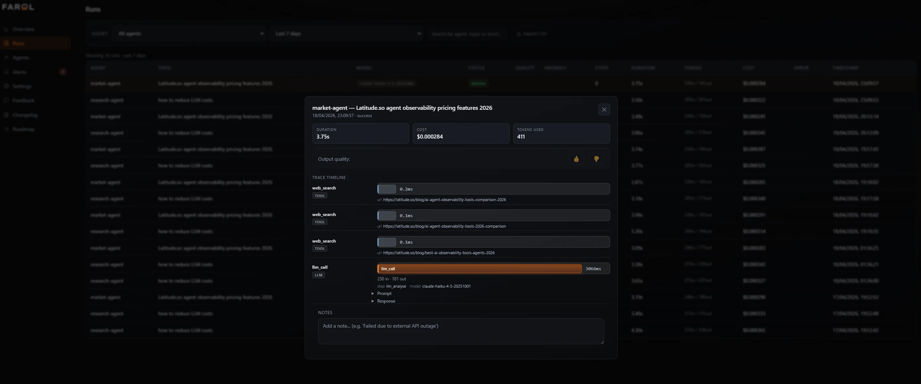
Task: Open the Settings page in the sidebar
Action: (x=35, y=86)
